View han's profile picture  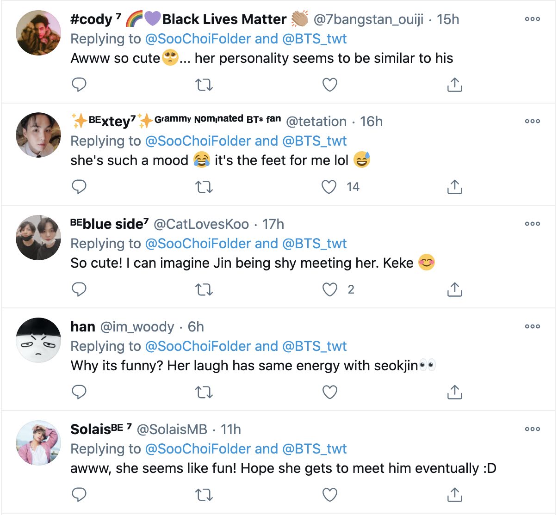coord(38,340)
